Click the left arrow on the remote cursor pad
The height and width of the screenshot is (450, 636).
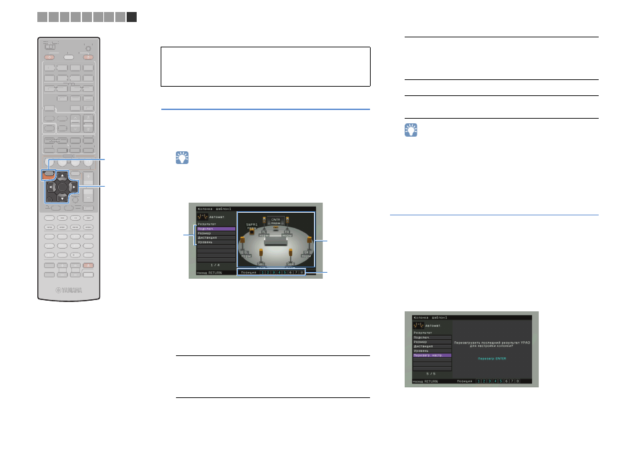click(50, 187)
